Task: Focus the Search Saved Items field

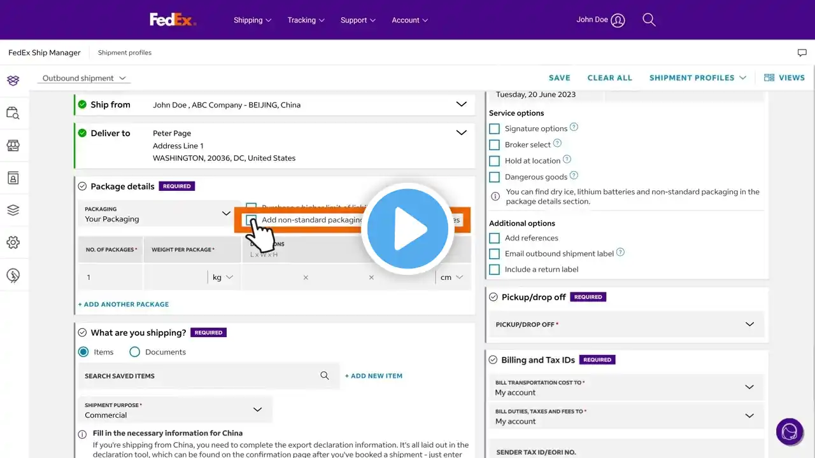Action: click(208, 376)
